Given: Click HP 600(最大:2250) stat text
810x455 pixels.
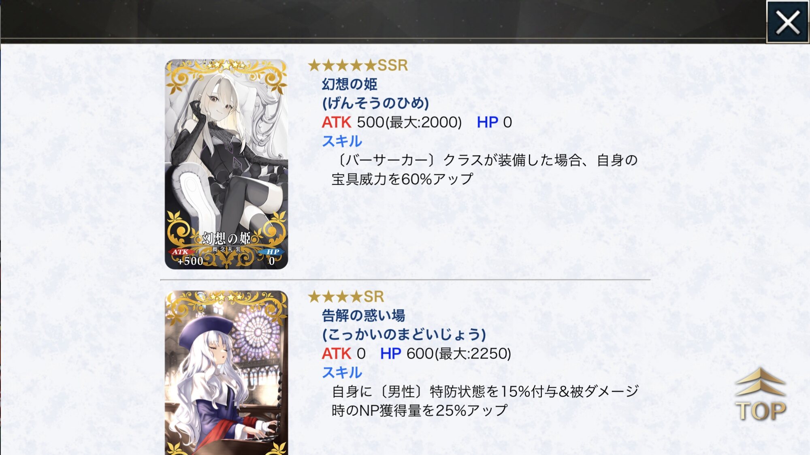Looking at the screenshot, I should (x=446, y=354).
